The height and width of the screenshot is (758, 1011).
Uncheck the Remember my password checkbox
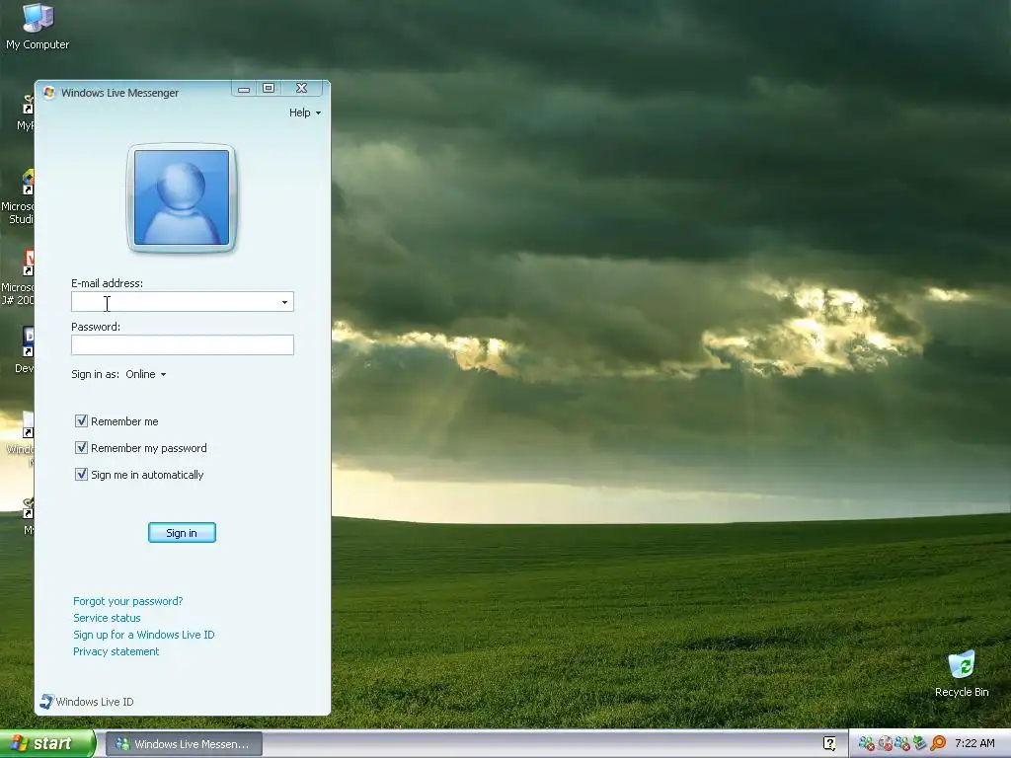tap(81, 447)
